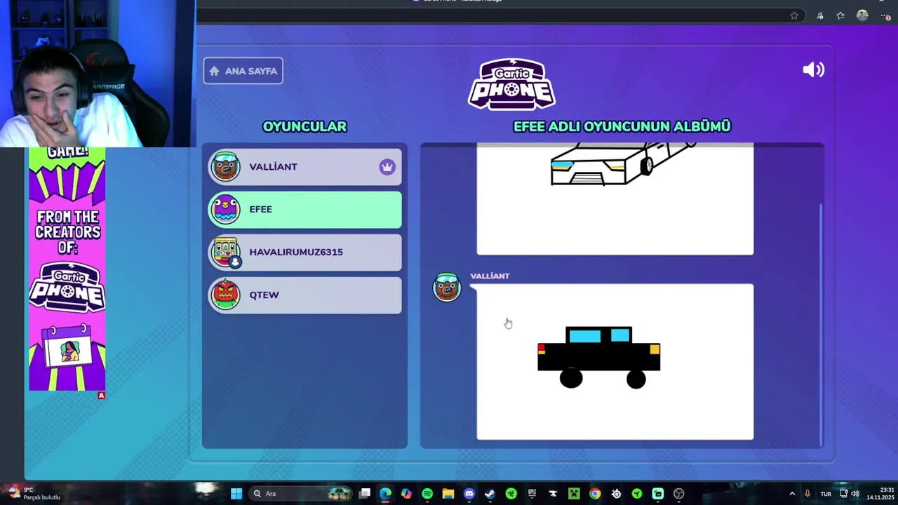Open the Windows Start menu
The width and height of the screenshot is (898, 505).
[x=236, y=494]
